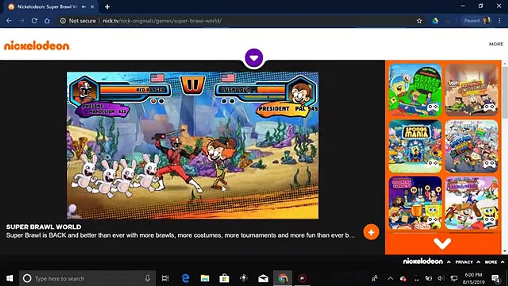Viewport: 508px width, 286px height.
Task: Open the purple dropdown circle under header
Action: [x=254, y=58]
